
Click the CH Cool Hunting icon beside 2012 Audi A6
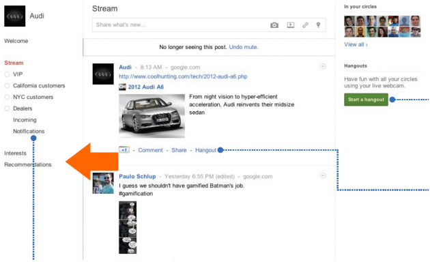pos(122,87)
